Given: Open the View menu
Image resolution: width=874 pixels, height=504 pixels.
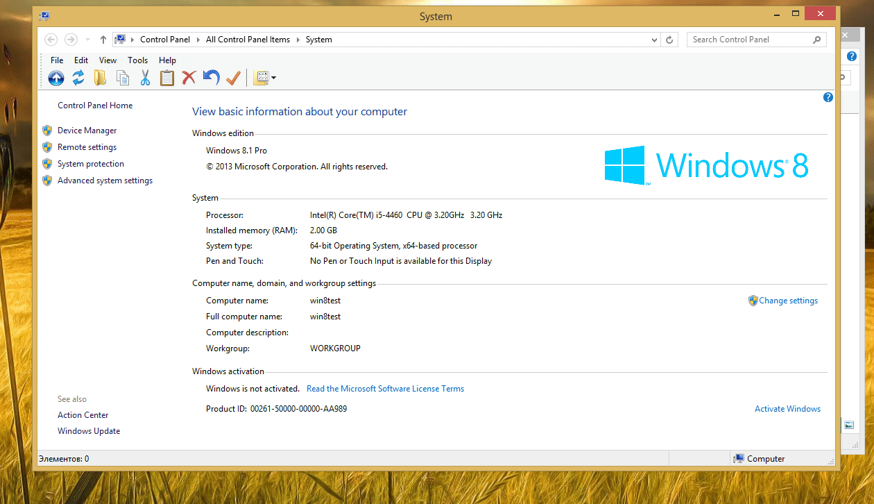Looking at the screenshot, I should click(x=108, y=60).
